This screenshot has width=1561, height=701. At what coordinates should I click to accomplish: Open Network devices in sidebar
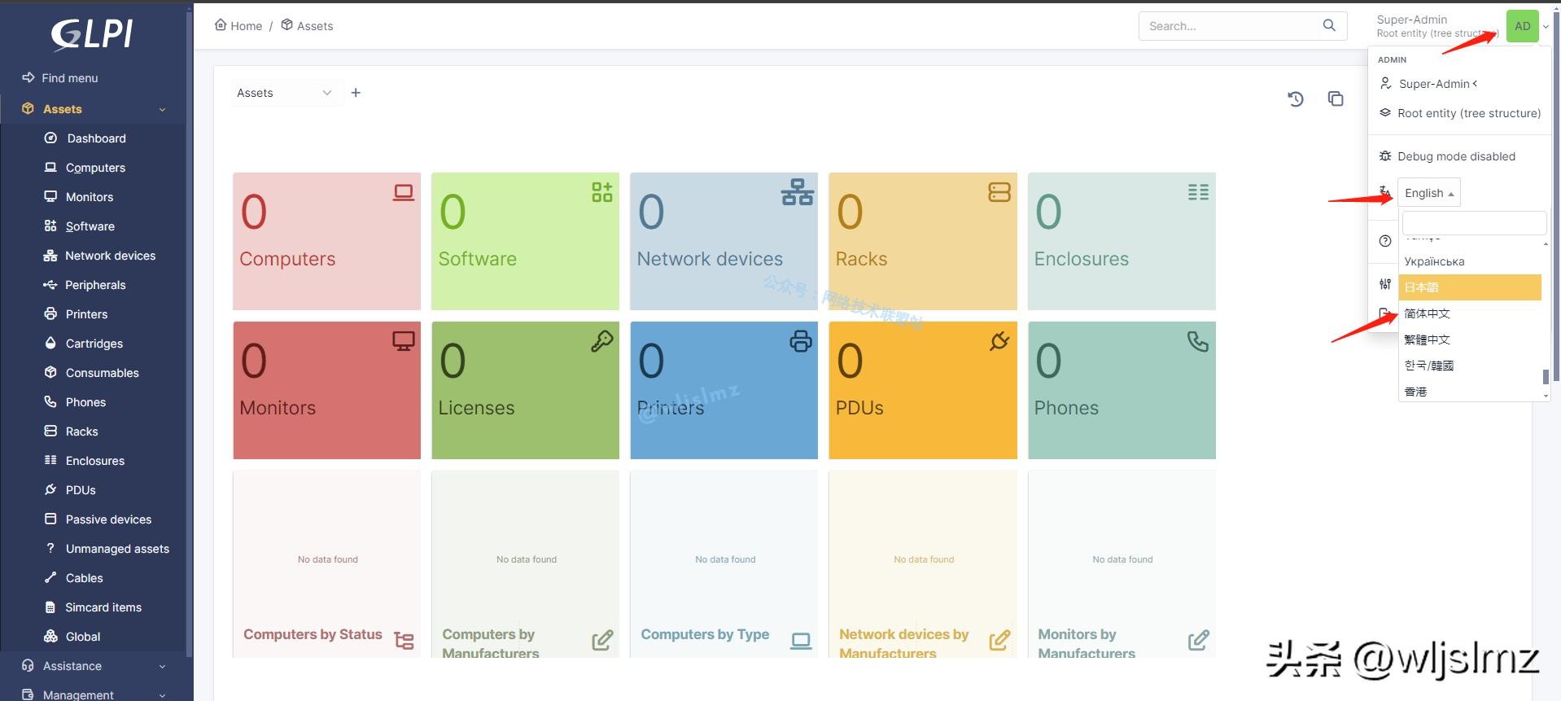(x=110, y=256)
